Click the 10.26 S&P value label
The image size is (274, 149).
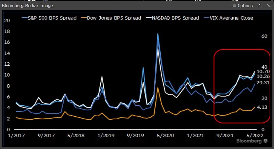point(263,76)
